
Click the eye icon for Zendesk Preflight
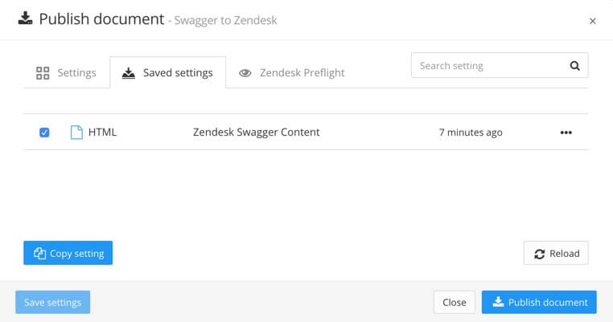[245, 73]
